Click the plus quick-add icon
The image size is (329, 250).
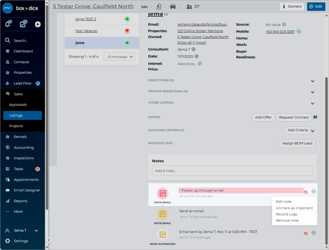[x=37, y=25]
